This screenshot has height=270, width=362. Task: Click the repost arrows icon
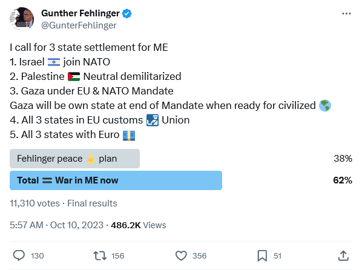100,255
